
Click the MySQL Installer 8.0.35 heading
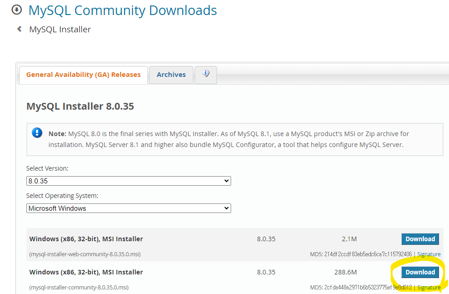point(80,106)
